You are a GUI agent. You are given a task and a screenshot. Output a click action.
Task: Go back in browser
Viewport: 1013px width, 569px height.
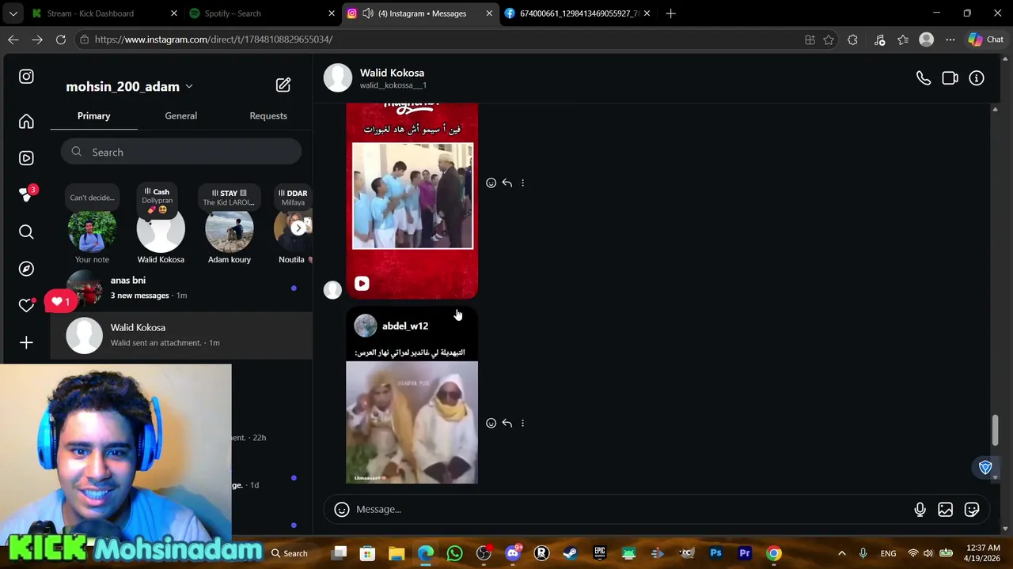pyautogui.click(x=13, y=40)
